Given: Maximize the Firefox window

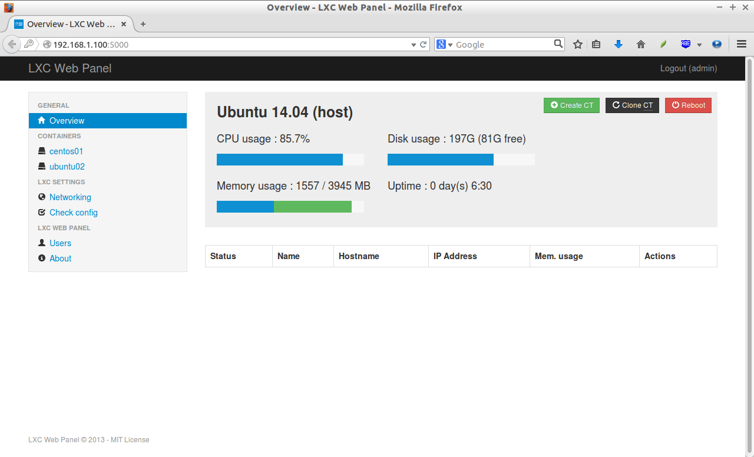Looking at the screenshot, I should (x=733, y=7).
